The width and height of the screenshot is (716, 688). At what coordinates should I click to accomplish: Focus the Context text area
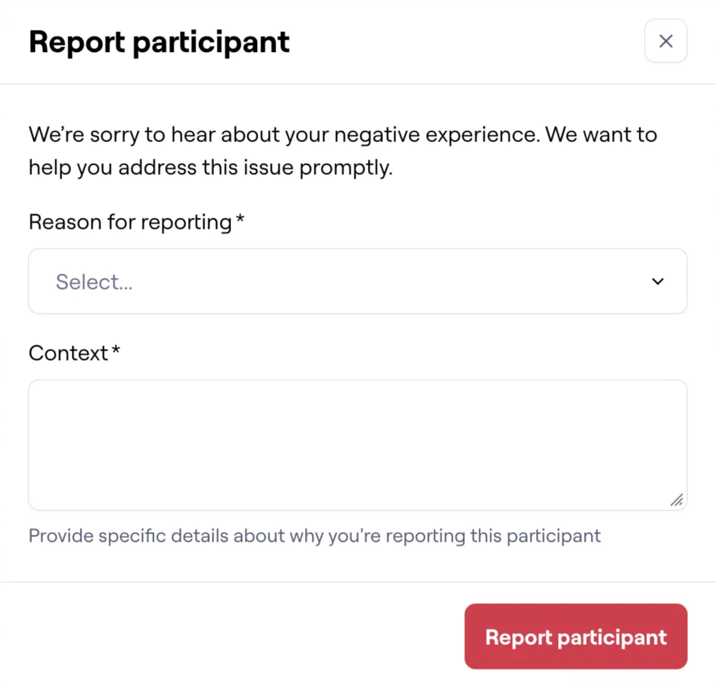click(357, 444)
